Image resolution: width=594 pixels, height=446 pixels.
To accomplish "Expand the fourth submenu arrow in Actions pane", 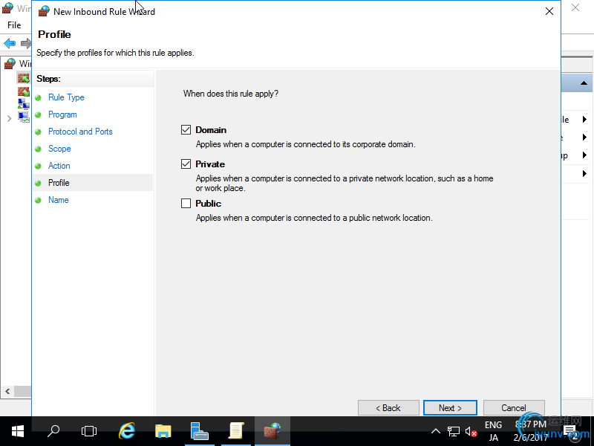I will pyautogui.click(x=584, y=174).
